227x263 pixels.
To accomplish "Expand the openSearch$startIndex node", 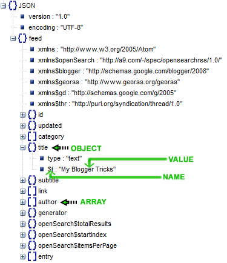I will (x=23, y=235).
